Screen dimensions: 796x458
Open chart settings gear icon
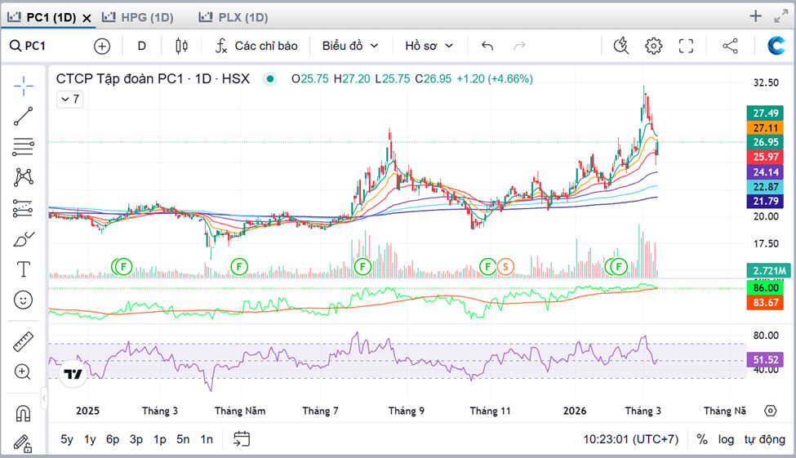pos(653,46)
